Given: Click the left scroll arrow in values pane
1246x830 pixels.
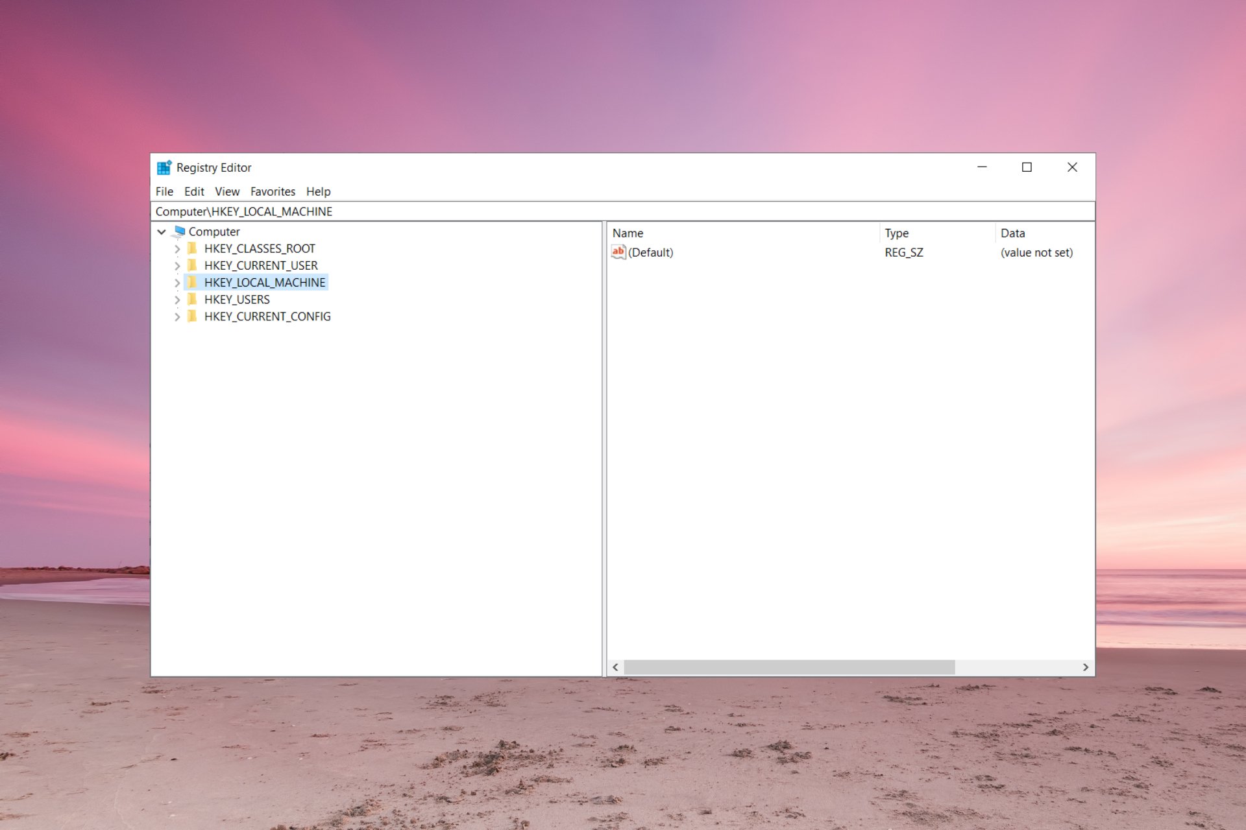Looking at the screenshot, I should click(615, 667).
